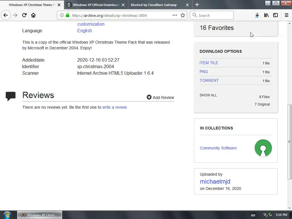Open the Firefox hamburger menu
The image size is (292, 219).
coord(286,15)
